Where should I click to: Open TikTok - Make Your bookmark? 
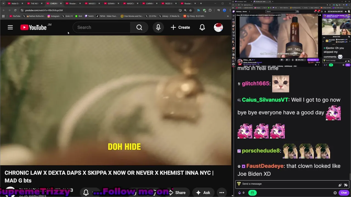(106, 16)
